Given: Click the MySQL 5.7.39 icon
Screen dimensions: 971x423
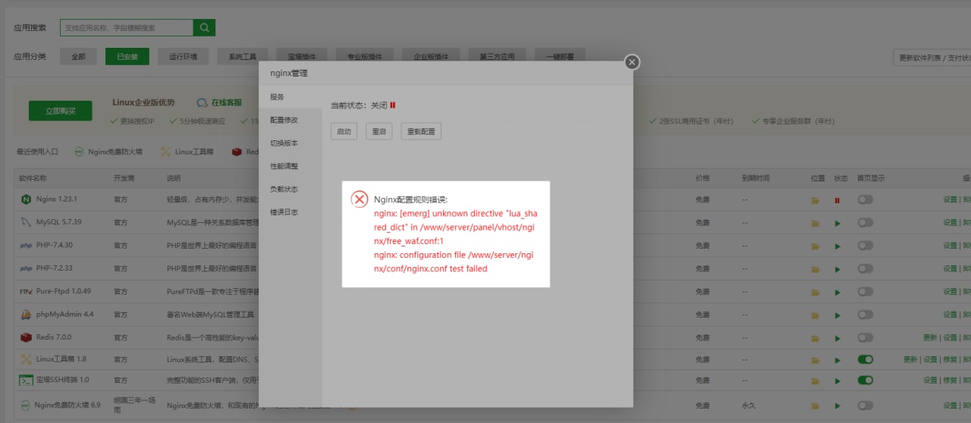Looking at the screenshot, I should coord(25,222).
